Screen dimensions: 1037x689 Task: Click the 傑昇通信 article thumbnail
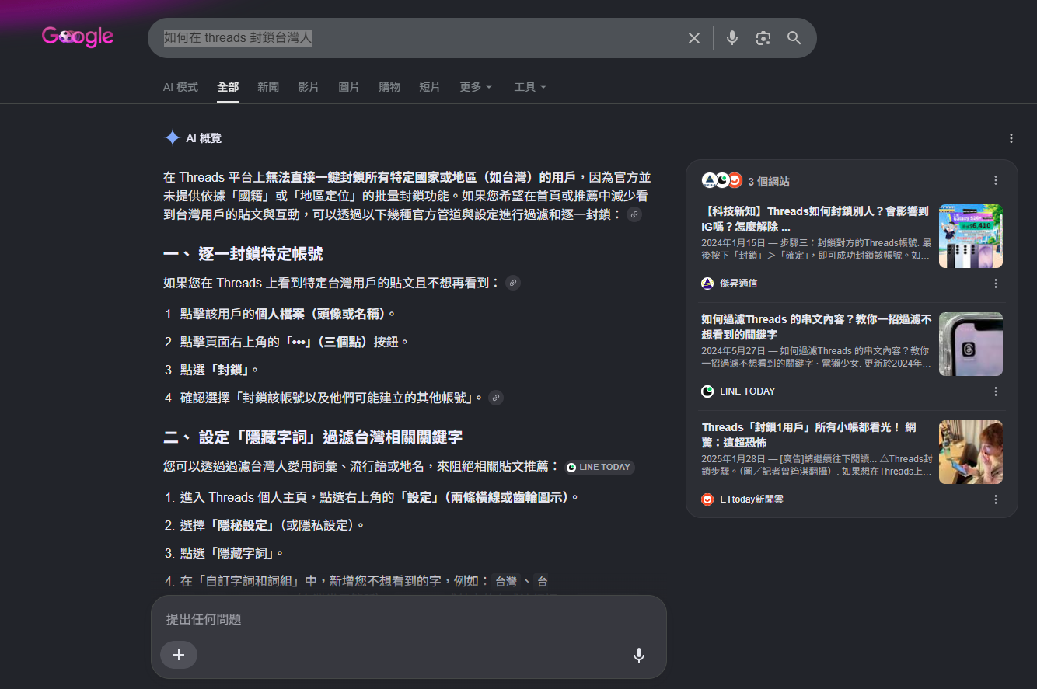pyautogui.click(x=971, y=236)
